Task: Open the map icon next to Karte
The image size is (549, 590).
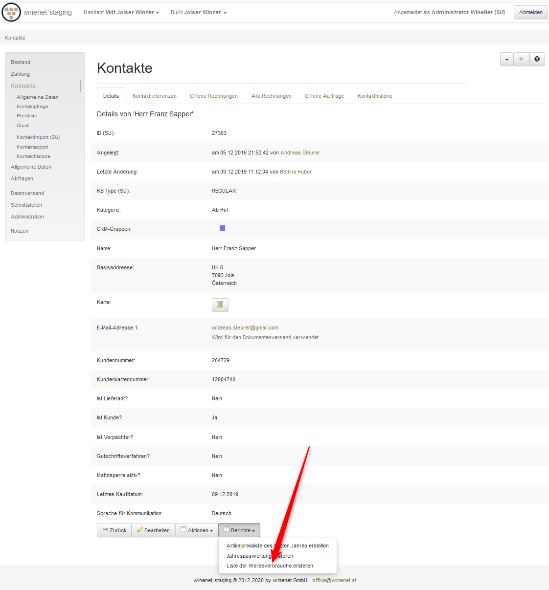Action: (220, 305)
